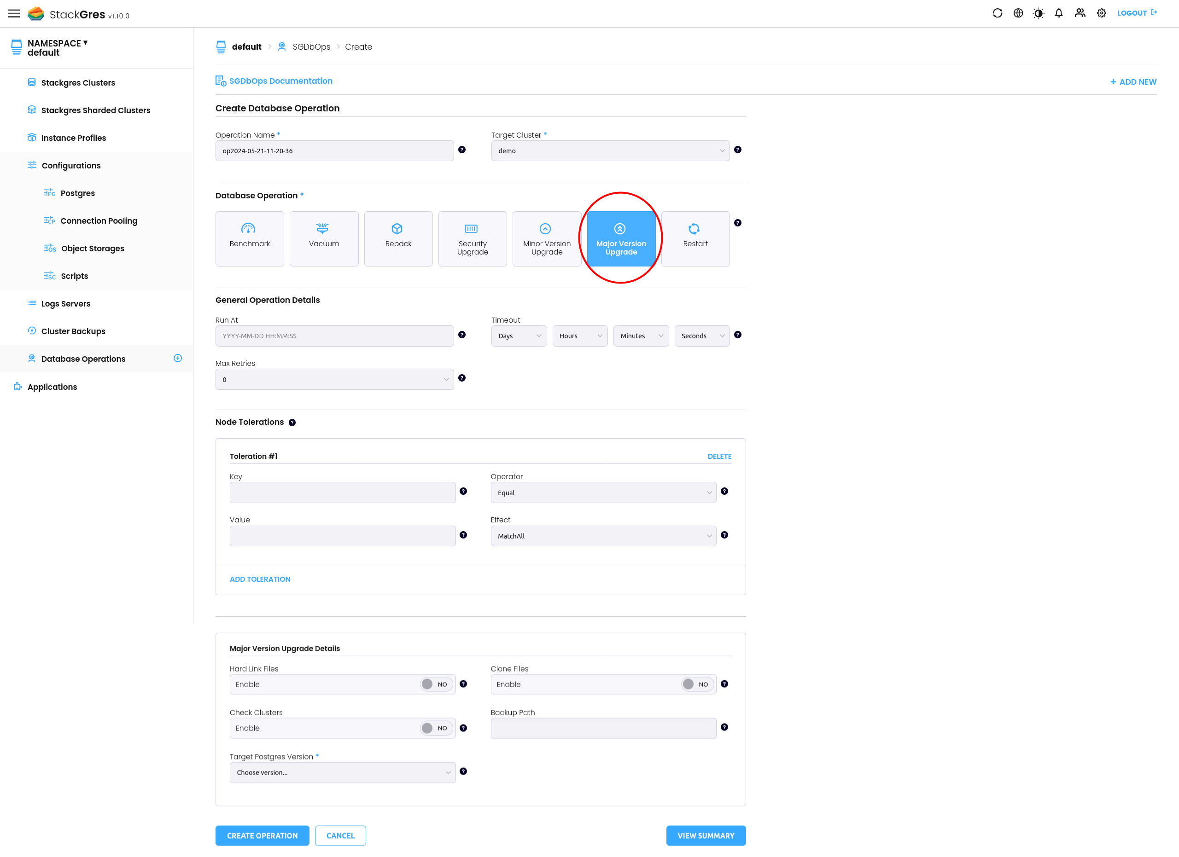Open the hamburger menu icon

(14, 13)
